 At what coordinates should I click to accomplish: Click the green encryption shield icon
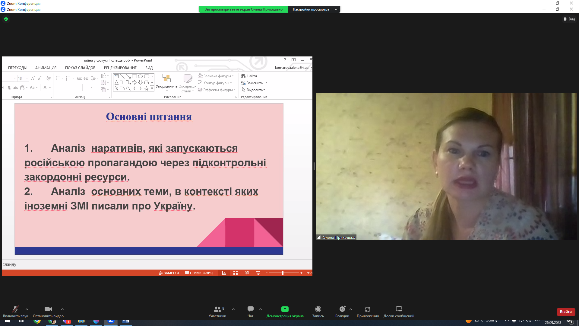pyautogui.click(x=6, y=19)
